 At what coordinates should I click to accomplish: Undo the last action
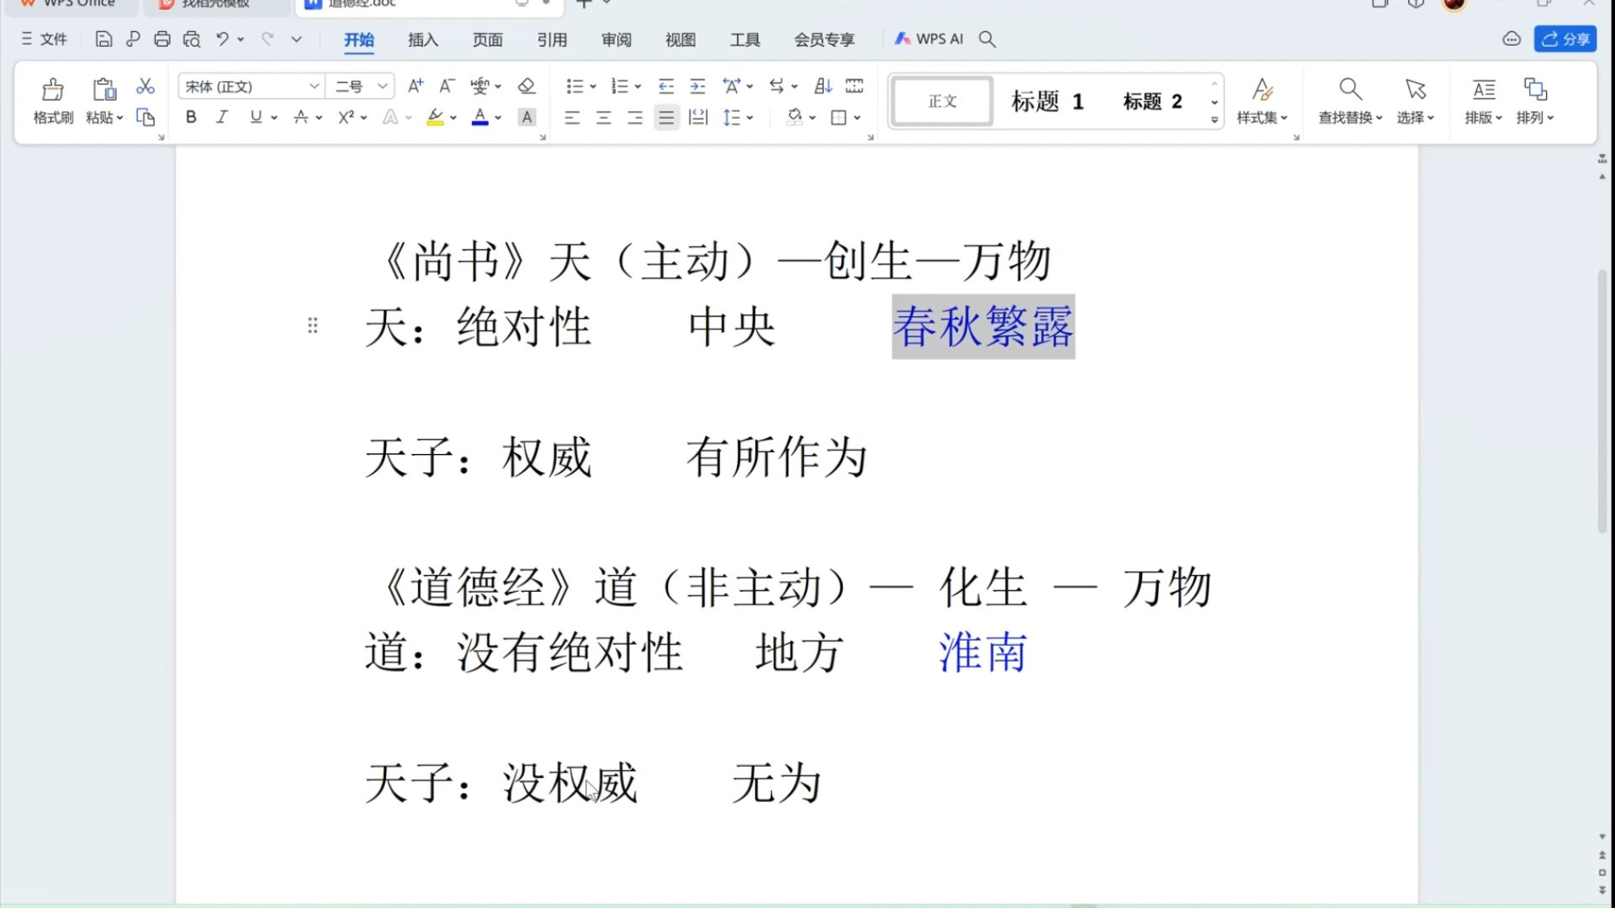[222, 39]
